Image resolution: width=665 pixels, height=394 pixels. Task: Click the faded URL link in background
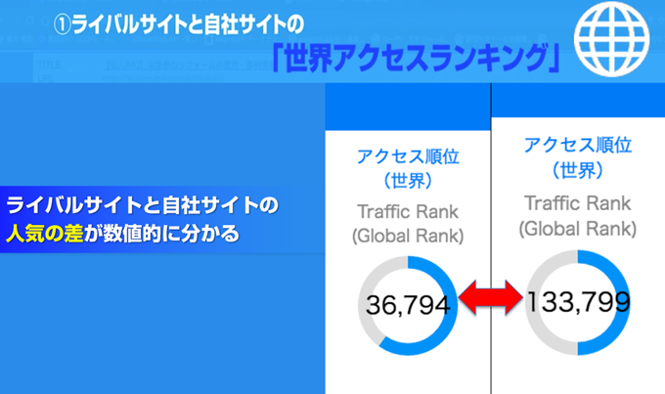click(x=162, y=79)
